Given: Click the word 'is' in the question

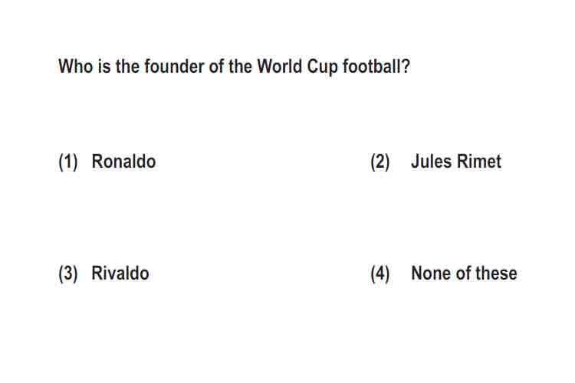Looking at the screenshot, I should 104,67.
